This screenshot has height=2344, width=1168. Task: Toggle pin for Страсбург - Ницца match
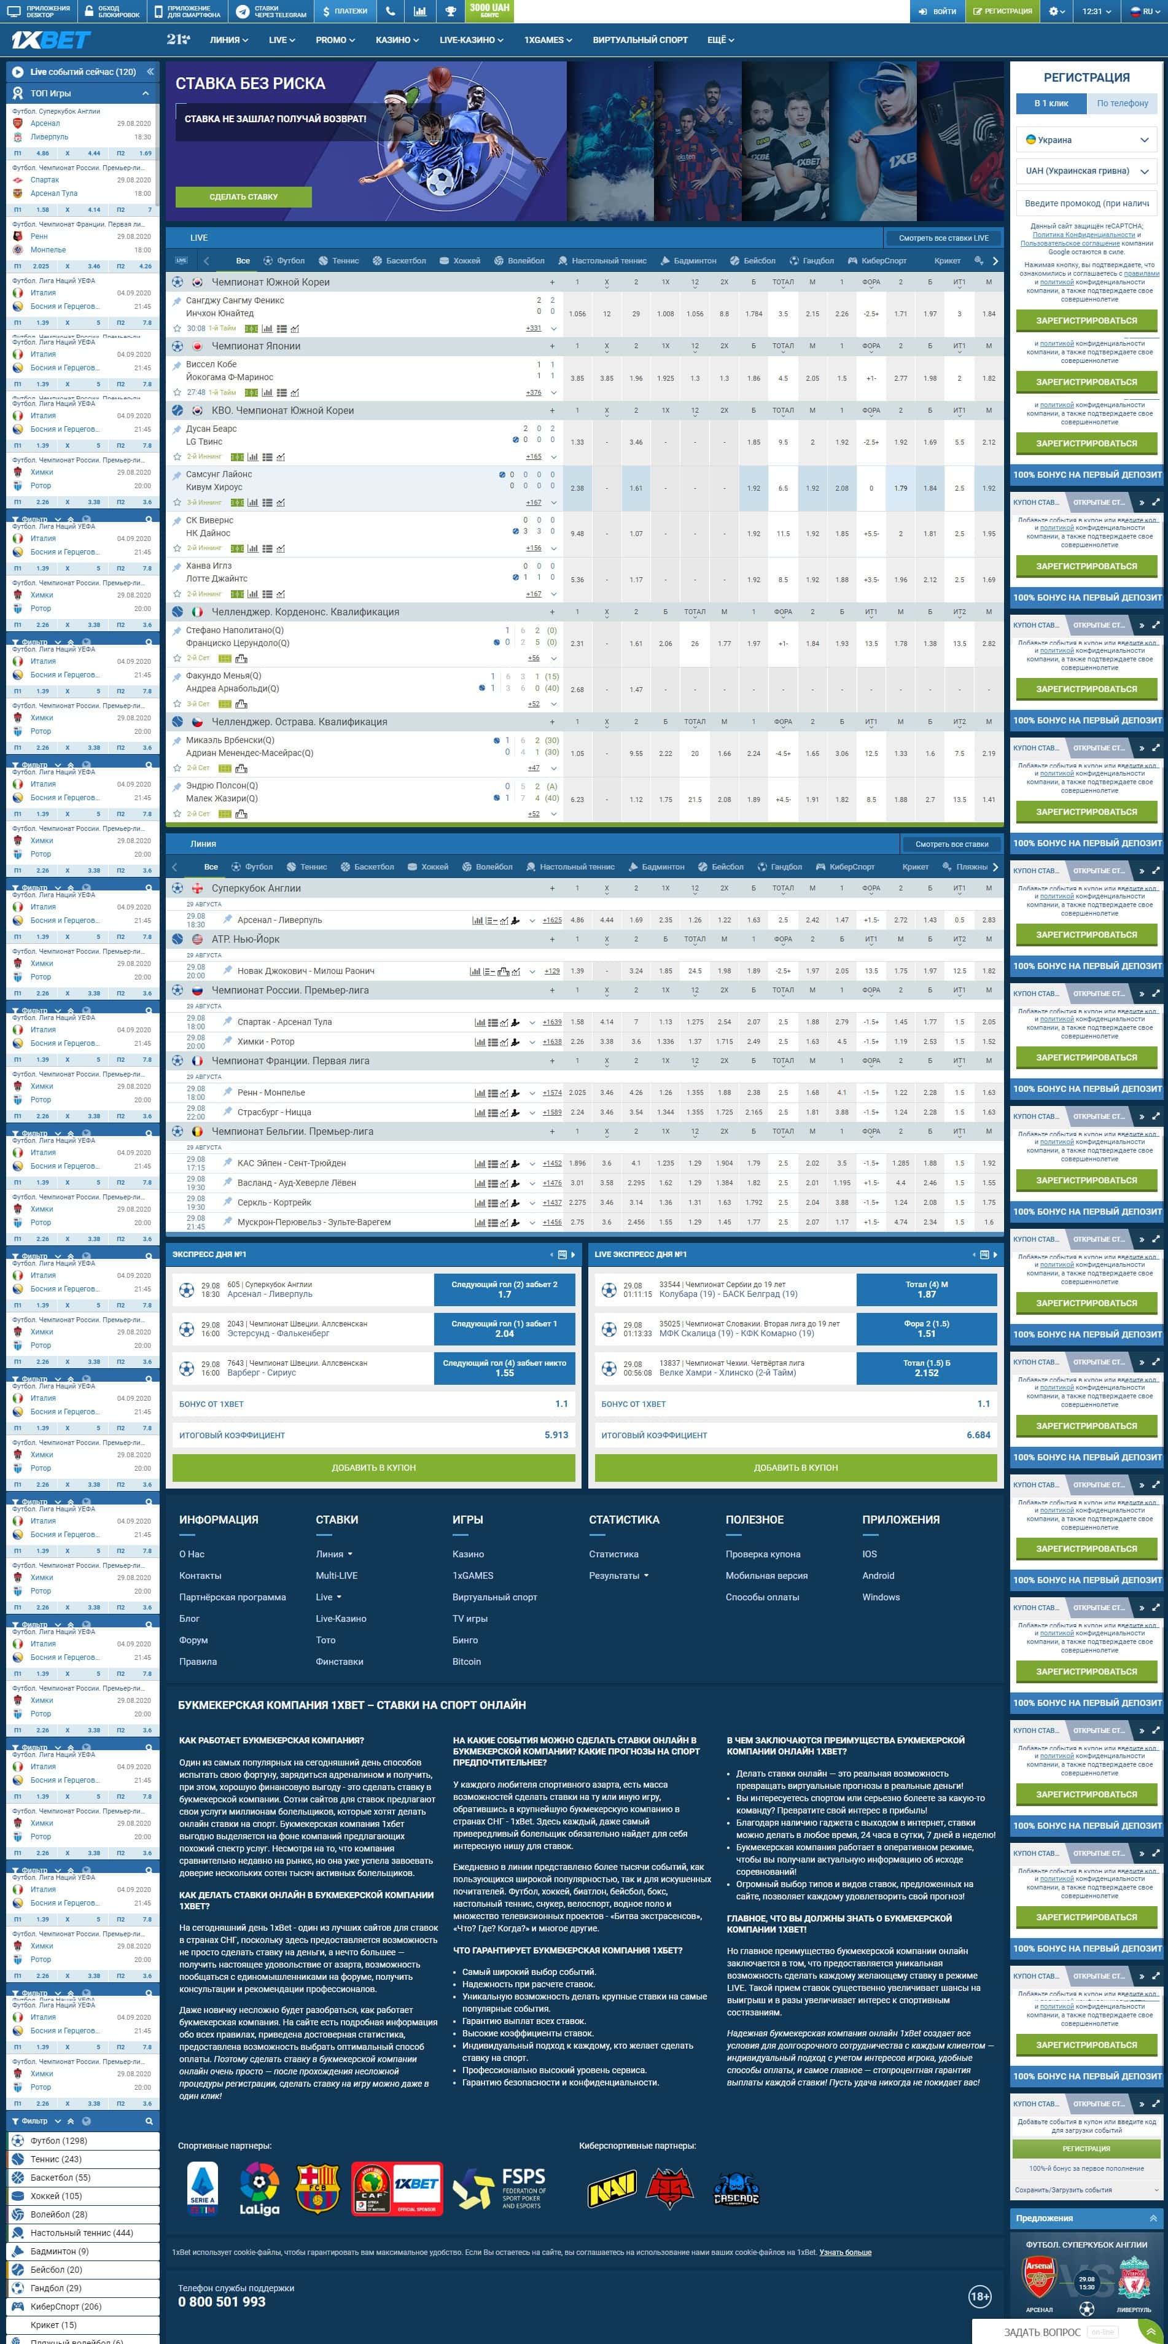pyautogui.click(x=228, y=1112)
